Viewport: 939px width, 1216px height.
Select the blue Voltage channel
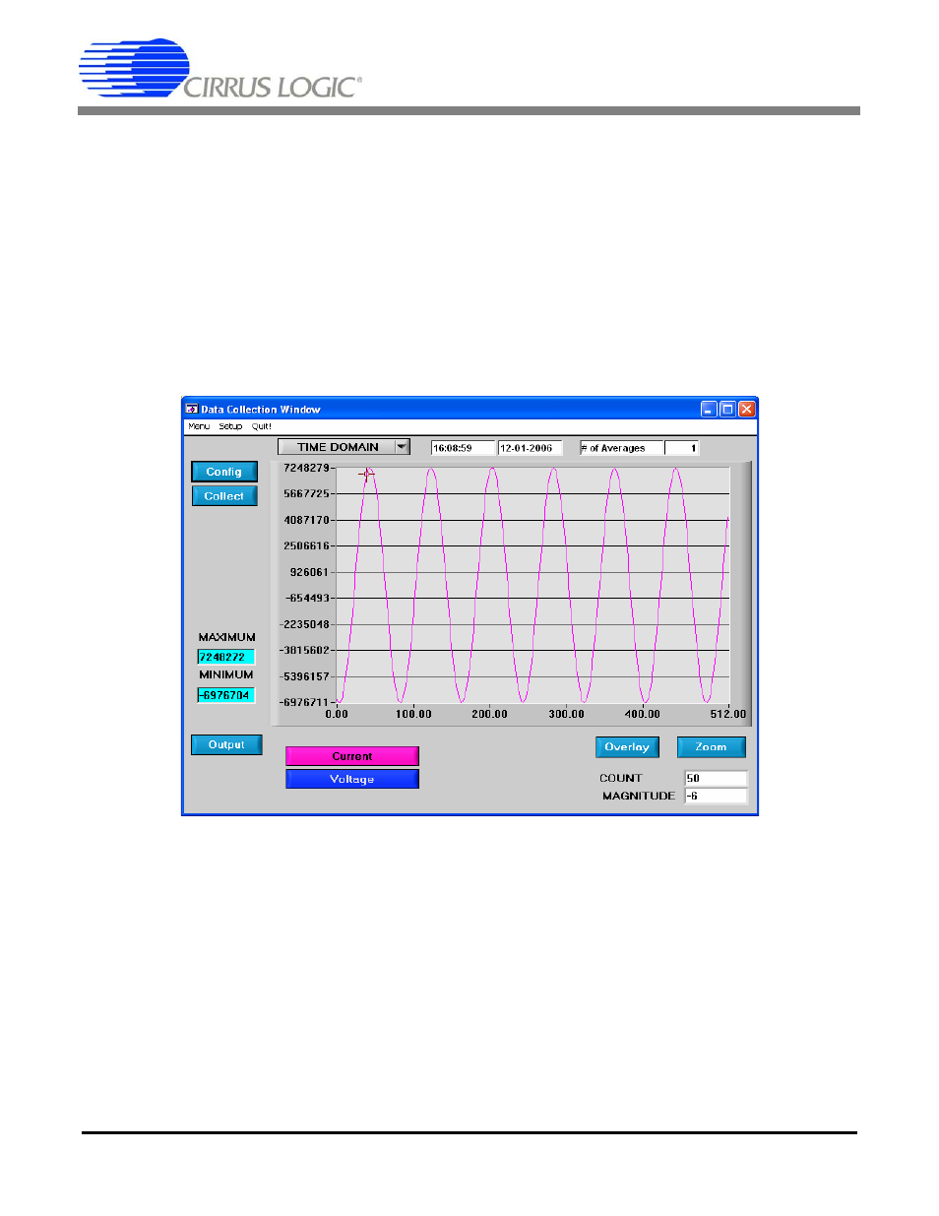(x=352, y=779)
